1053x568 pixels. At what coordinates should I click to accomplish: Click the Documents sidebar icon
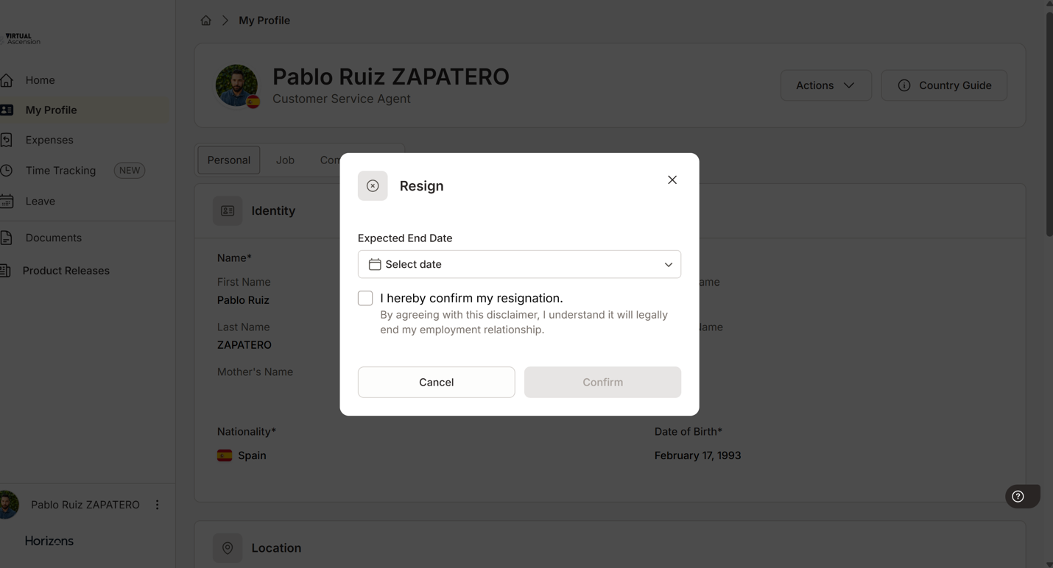click(x=7, y=238)
